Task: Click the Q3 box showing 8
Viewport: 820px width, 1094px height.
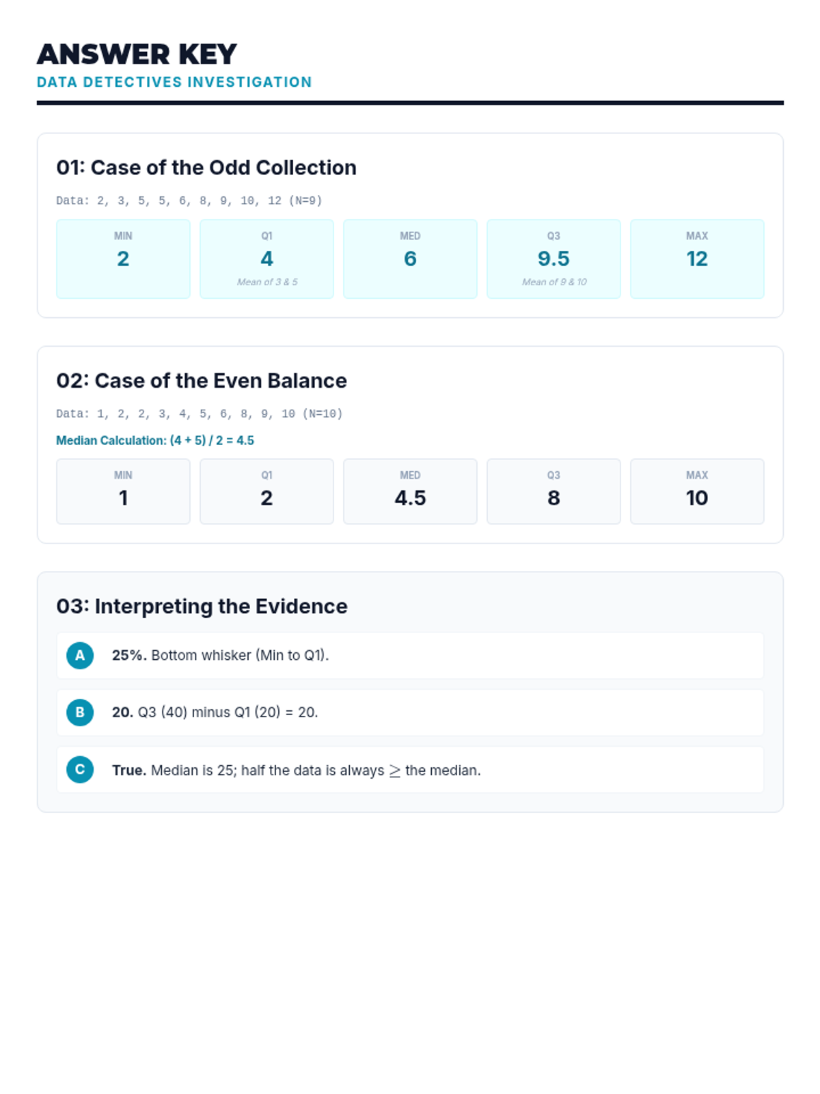Action: [553, 492]
